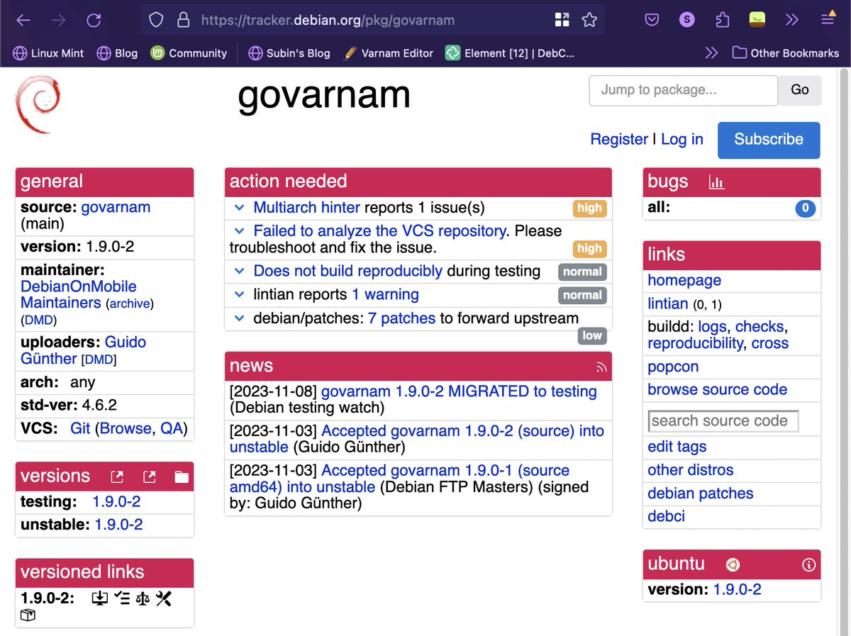
Task: Open the 7 patches link
Action: coord(401,318)
